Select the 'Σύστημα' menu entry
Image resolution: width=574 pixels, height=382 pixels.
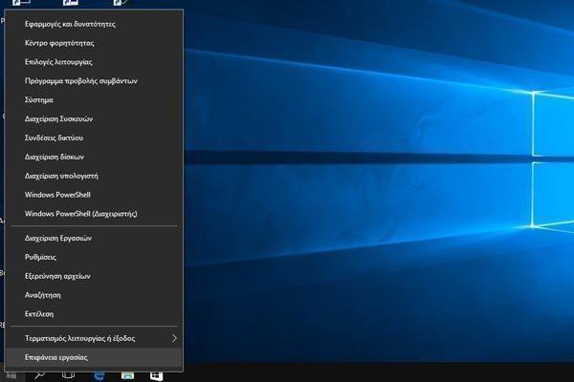(x=94, y=100)
